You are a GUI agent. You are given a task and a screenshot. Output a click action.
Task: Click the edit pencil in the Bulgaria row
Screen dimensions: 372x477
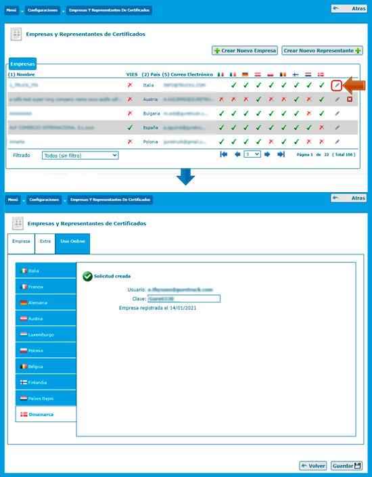[337, 114]
